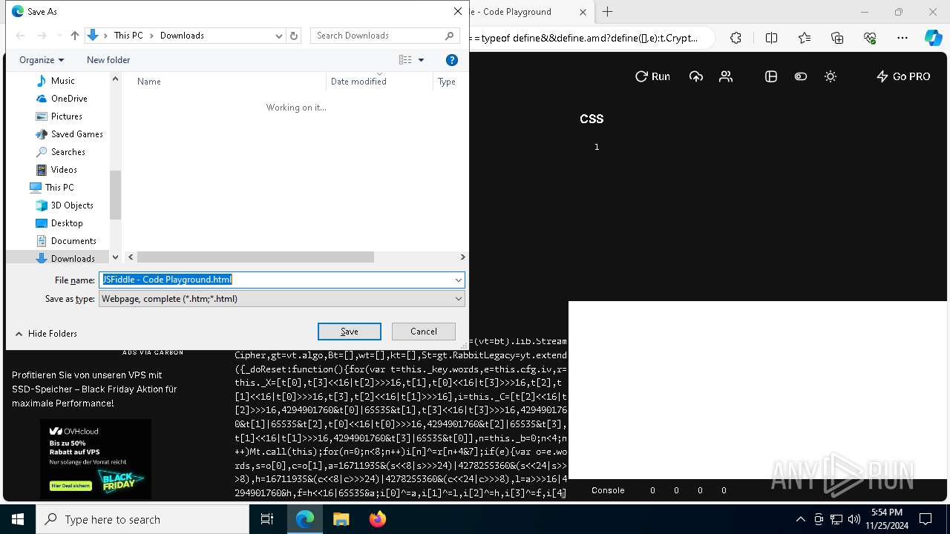Click the Back arrow in Save As dialog
950x534 pixels.
pos(20,36)
